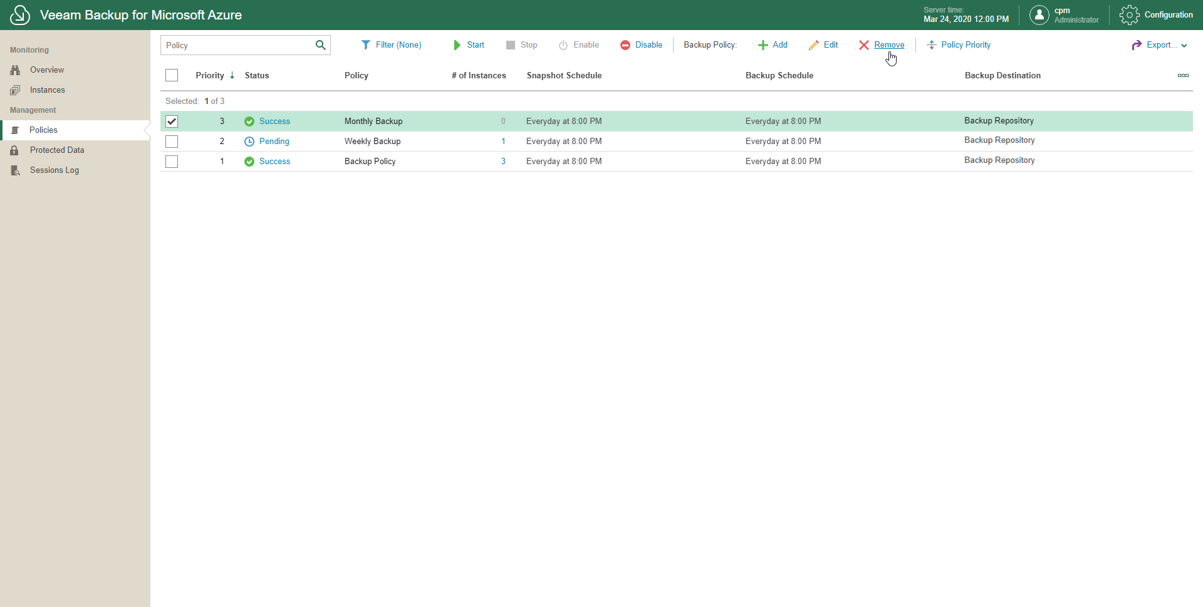Click the Enable power icon
The image size is (1203, 607).
[563, 45]
